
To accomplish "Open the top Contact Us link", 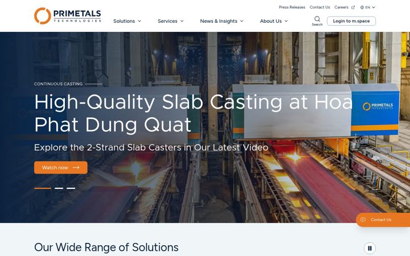I will tap(320, 7).
